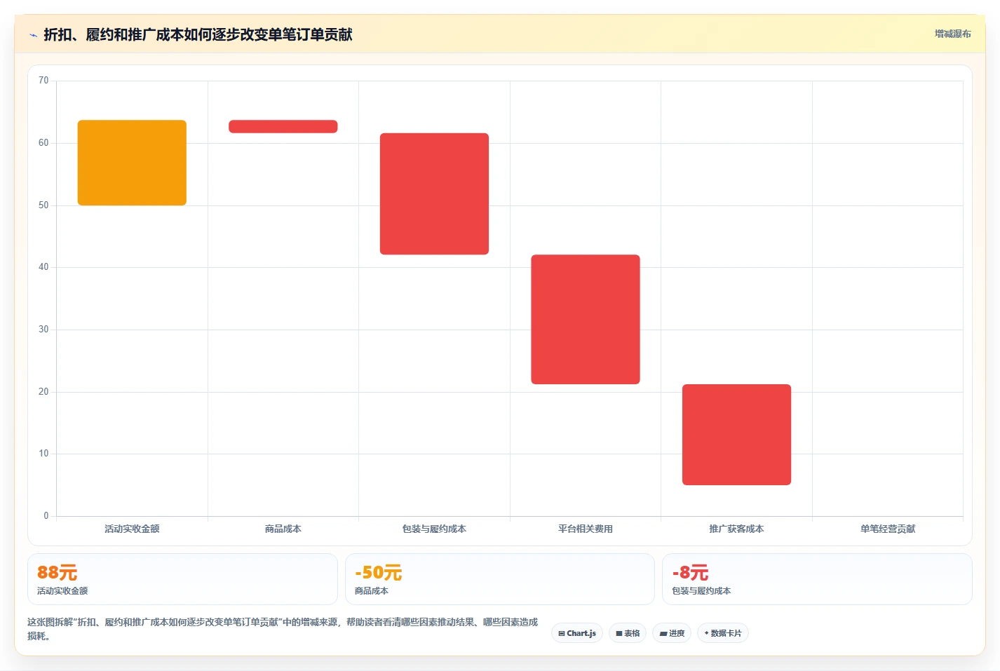This screenshot has height=671, width=1000.
Task: Select the red 包装与履约成本 bar
Action: (x=434, y=194)
